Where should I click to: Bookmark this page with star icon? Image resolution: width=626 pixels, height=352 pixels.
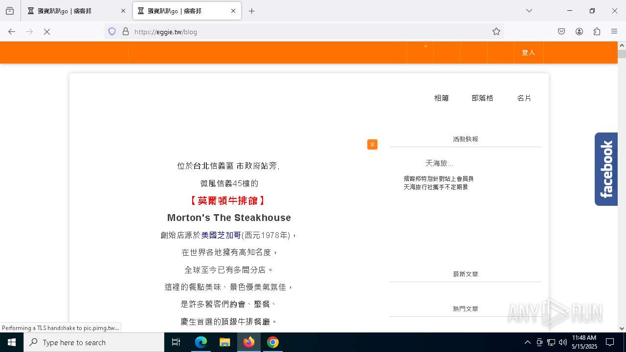click(496, 31)
